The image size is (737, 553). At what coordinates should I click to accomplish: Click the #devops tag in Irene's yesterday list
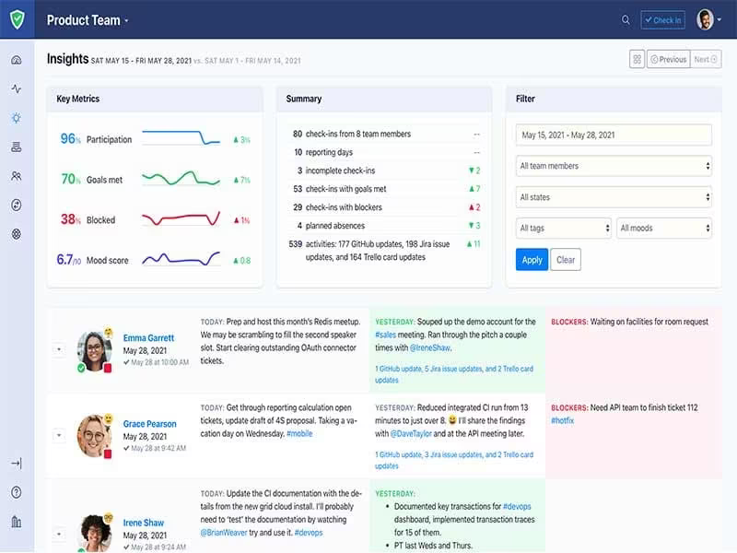click(x=517, y=506)
